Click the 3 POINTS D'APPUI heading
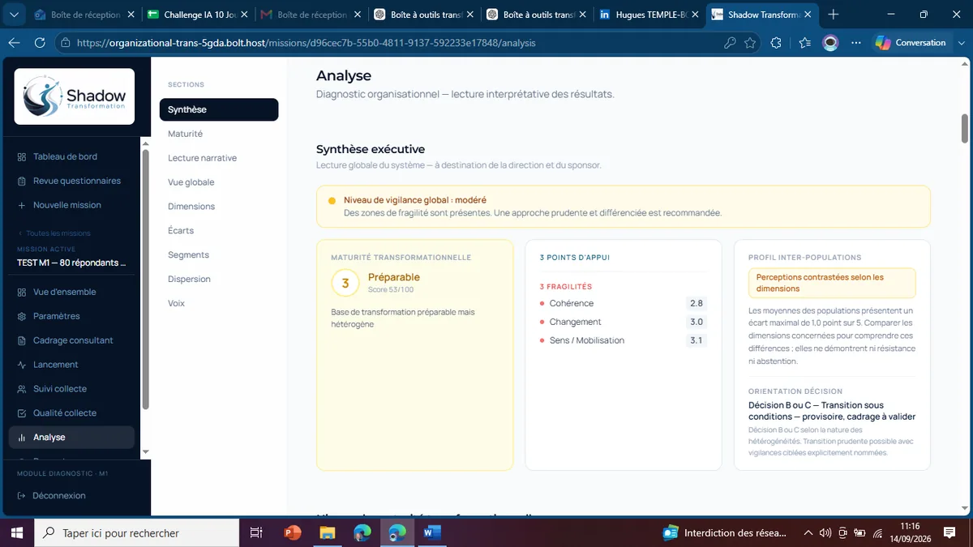Screen dimensions: 973x547 pos(574,258)
